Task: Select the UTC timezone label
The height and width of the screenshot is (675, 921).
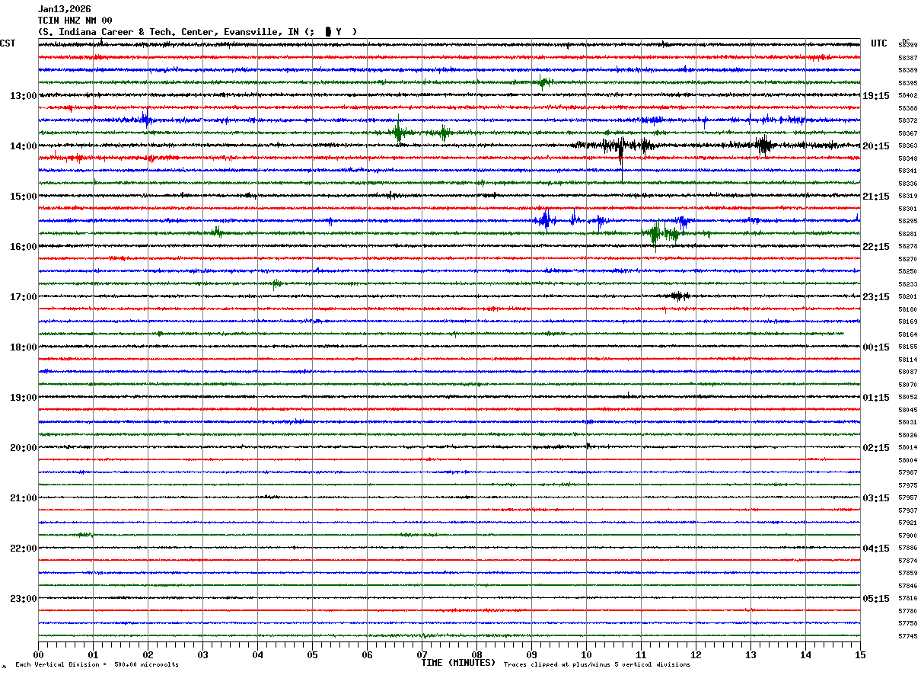Action: [879, 43]
